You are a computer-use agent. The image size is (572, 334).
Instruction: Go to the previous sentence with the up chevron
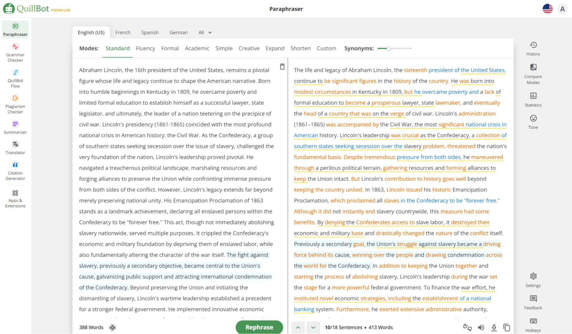pyautogui.click(x=298, y=327)
